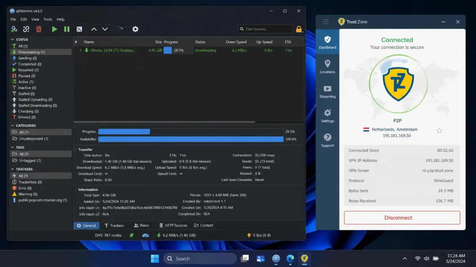
Task: Open the View menu
Action: [35, 19]
